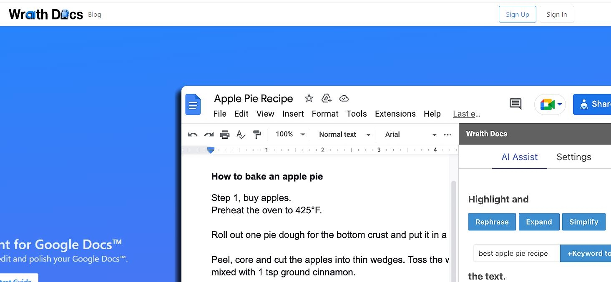Open more toolbar options ellipsis
611x282 pixels.
(x=448, y=135)
